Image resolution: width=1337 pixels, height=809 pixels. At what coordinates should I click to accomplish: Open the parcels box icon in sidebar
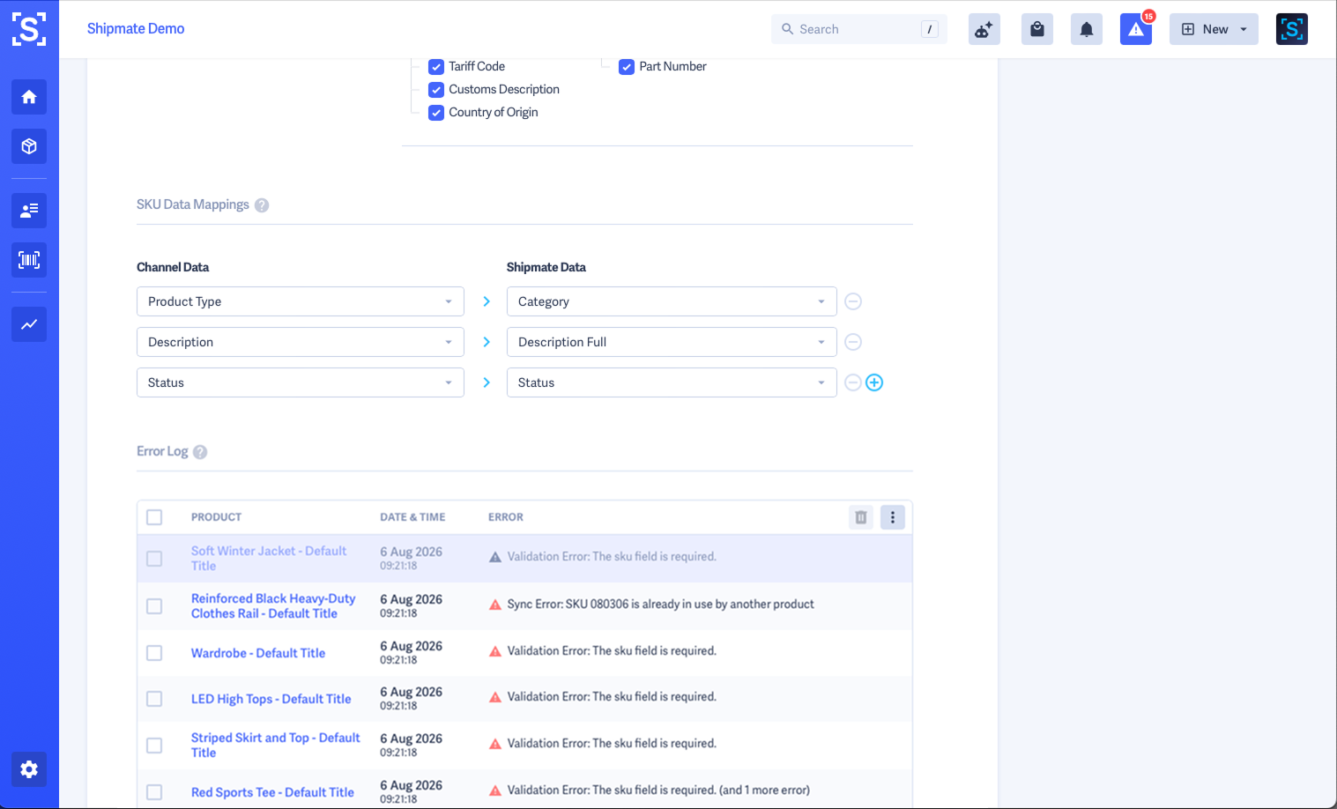(x=29, y=146)
